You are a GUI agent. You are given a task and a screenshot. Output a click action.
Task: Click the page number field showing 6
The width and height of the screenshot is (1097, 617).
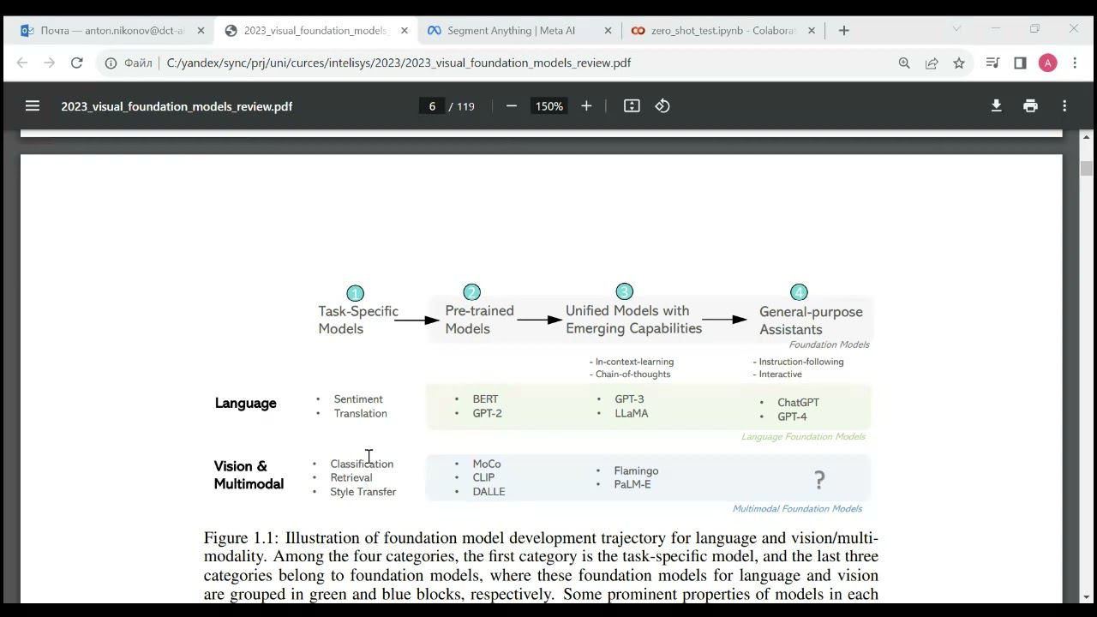pyautogui.click(x=432, y=106)
